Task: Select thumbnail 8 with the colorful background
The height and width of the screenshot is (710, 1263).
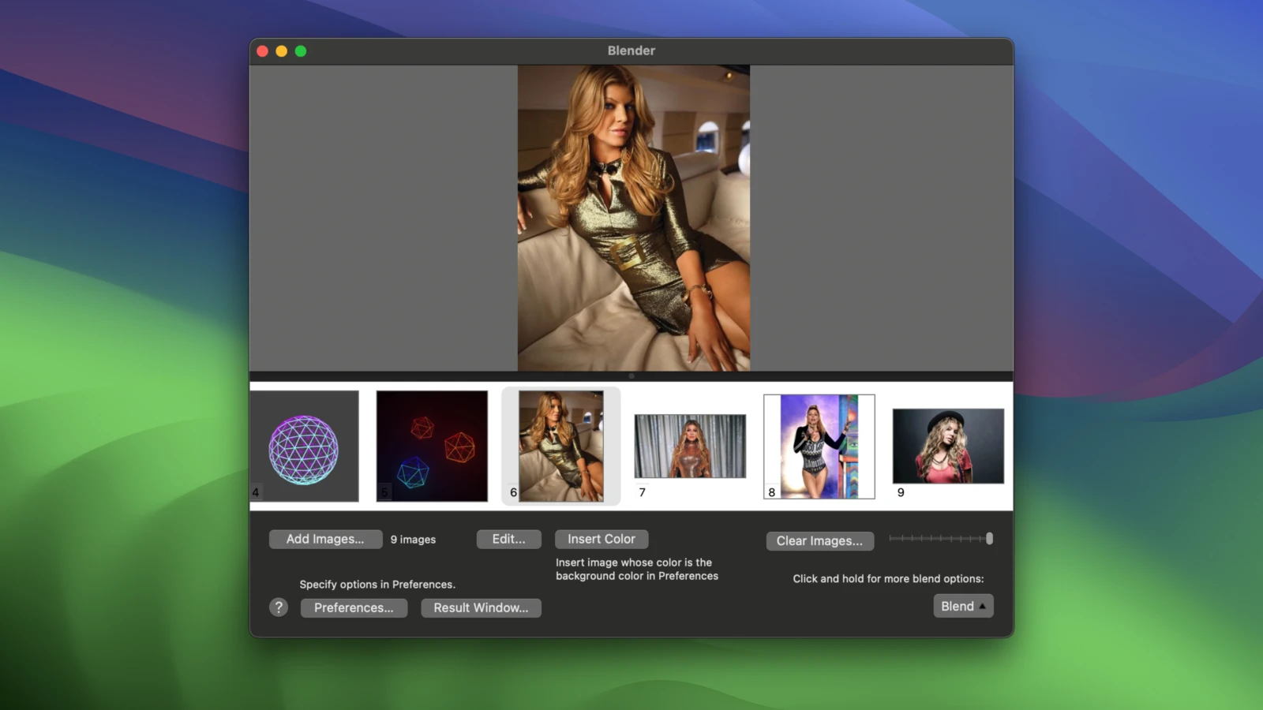Action: 819,447
